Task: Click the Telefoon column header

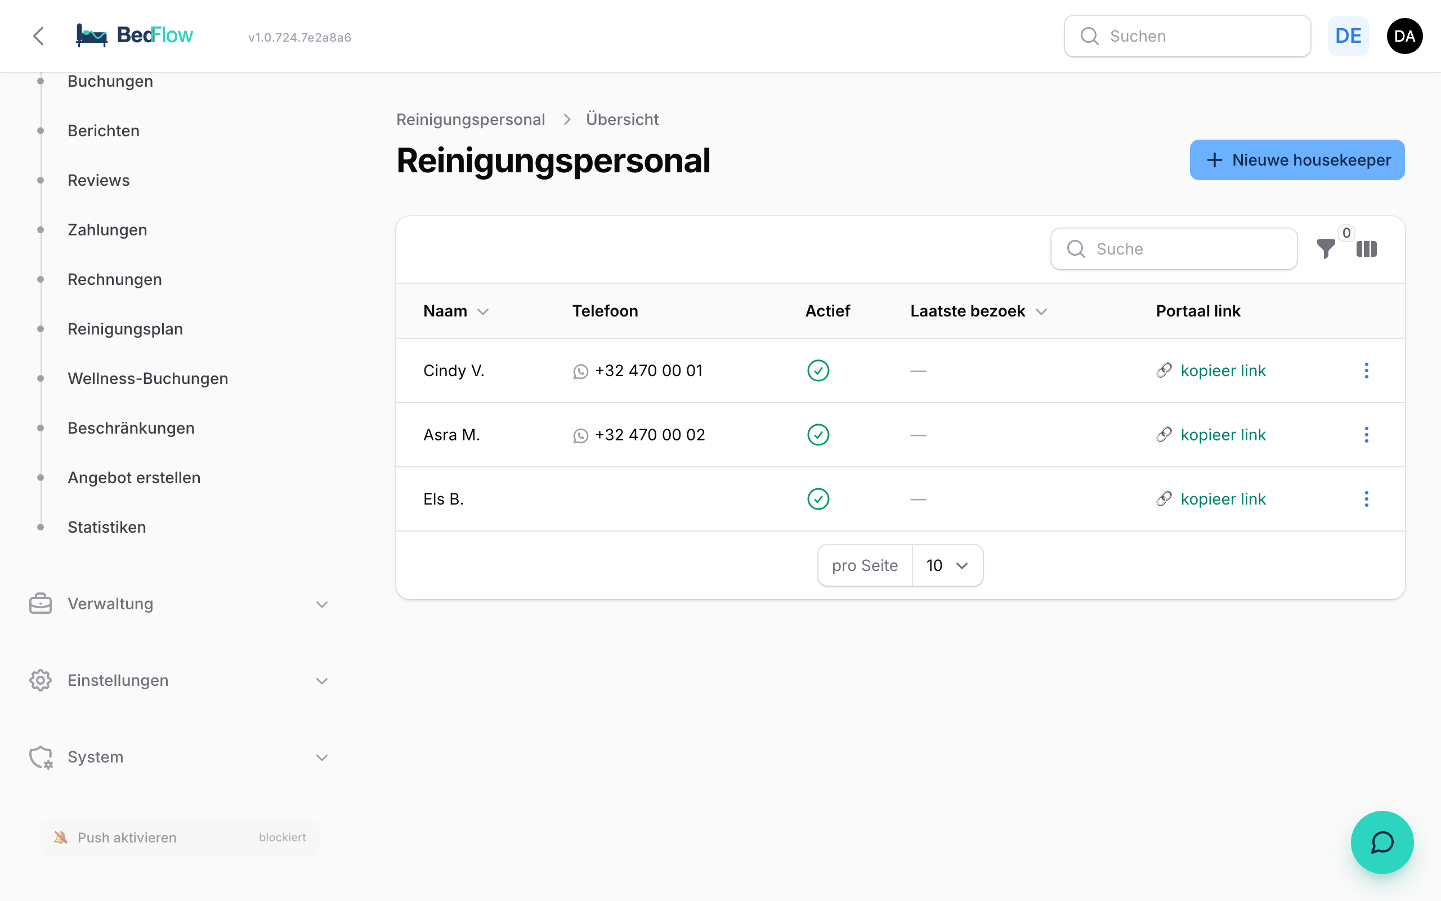Action: tap(605, 311)
